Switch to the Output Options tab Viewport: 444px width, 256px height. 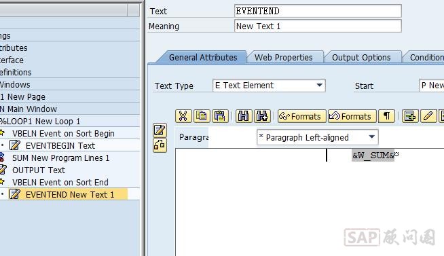[361, 58]
